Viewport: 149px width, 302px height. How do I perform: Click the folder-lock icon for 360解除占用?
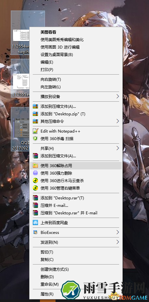pos(35,165)
